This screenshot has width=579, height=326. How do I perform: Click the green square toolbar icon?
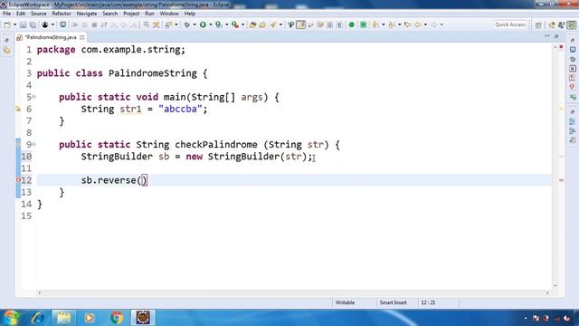pos(364,24)
